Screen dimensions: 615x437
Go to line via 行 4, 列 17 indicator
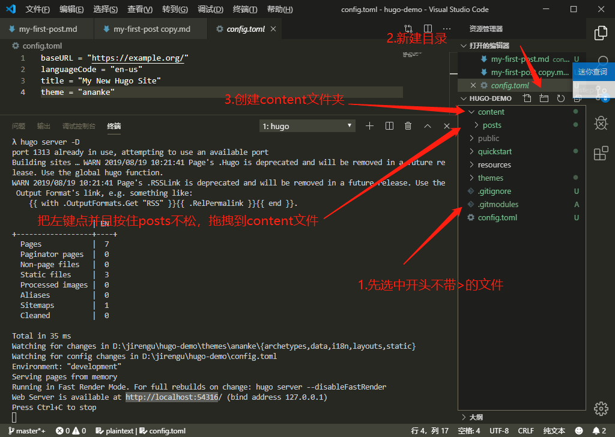[429, 431]
